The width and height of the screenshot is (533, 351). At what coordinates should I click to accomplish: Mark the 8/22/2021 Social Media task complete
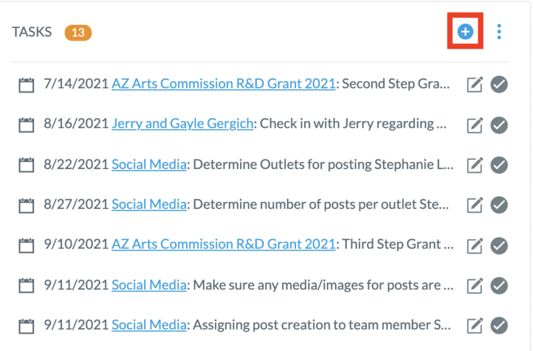click(x=499, y=165)
